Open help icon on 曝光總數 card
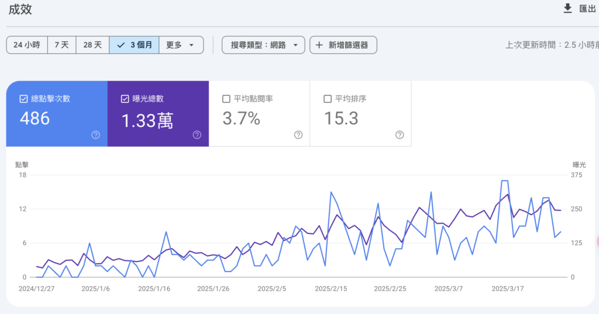Image resolution: width=599 pixels, height=314 pixels. pos(197,135)
